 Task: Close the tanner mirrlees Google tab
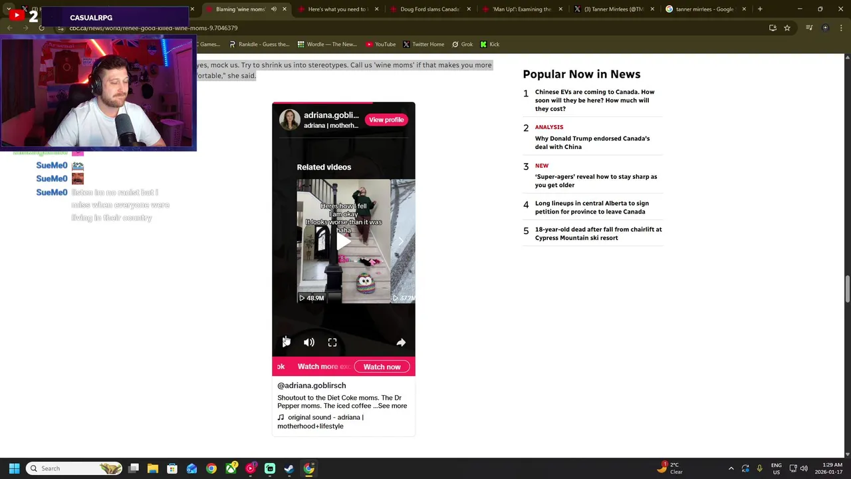point(744,9)
